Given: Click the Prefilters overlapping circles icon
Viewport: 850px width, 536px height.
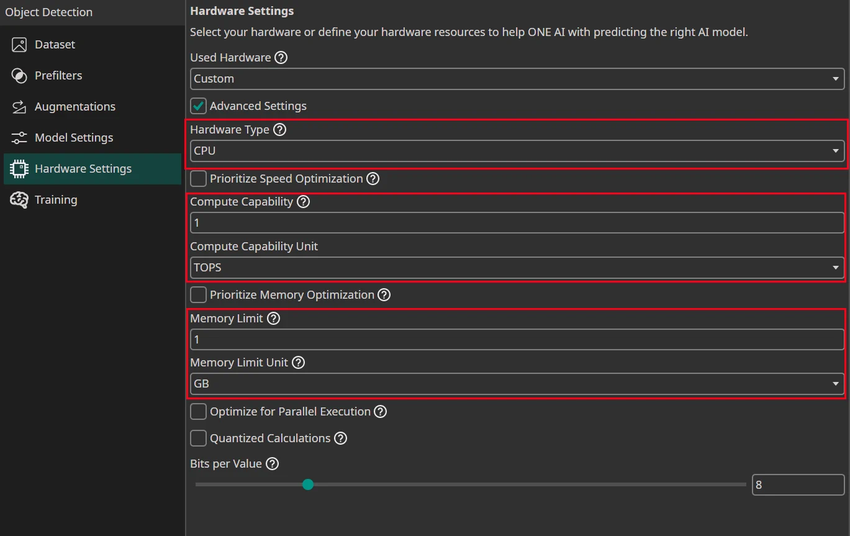Looking at the screenshot, I should (x=19, y=76).
